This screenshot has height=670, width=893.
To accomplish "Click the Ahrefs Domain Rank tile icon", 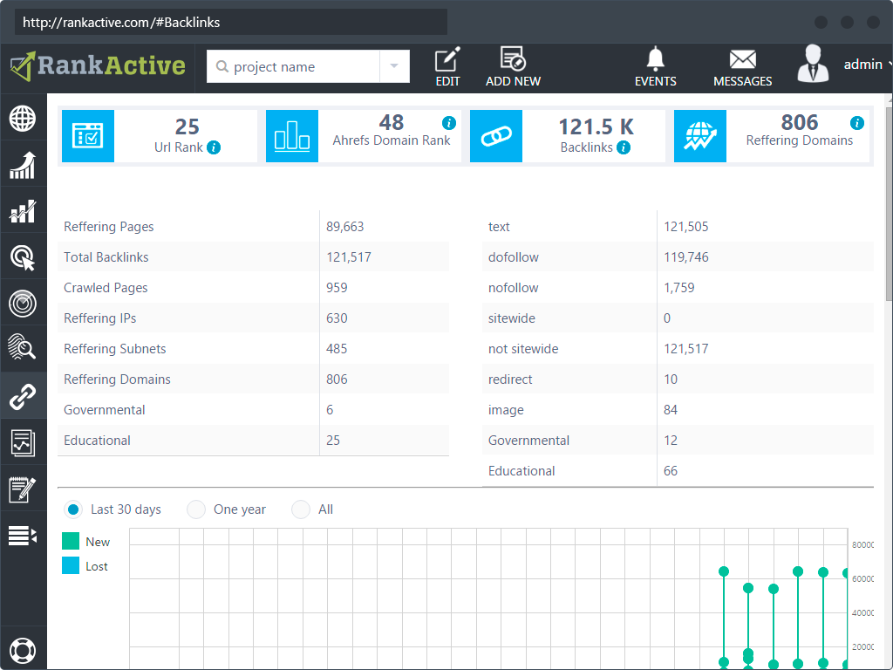I will tap(292, 136).
